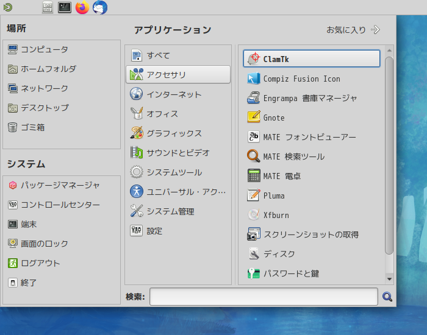Viewport: 427px width, 335px height.
Task: Open コンピュータ in Places
Action: pos(62,49)
